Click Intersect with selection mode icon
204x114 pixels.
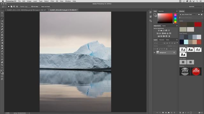coord(17,7)
